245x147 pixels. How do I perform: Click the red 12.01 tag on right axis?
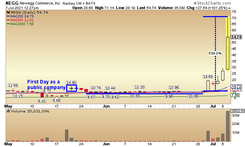(236, 89)
